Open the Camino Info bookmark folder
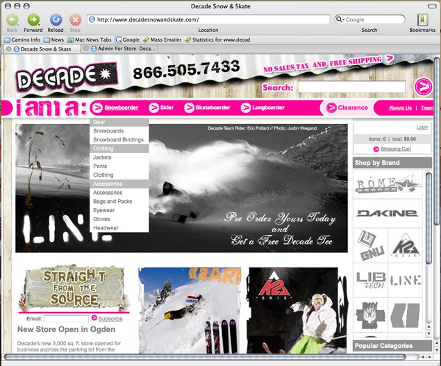This screenshot has width=441, height=366. click(22, 40)
